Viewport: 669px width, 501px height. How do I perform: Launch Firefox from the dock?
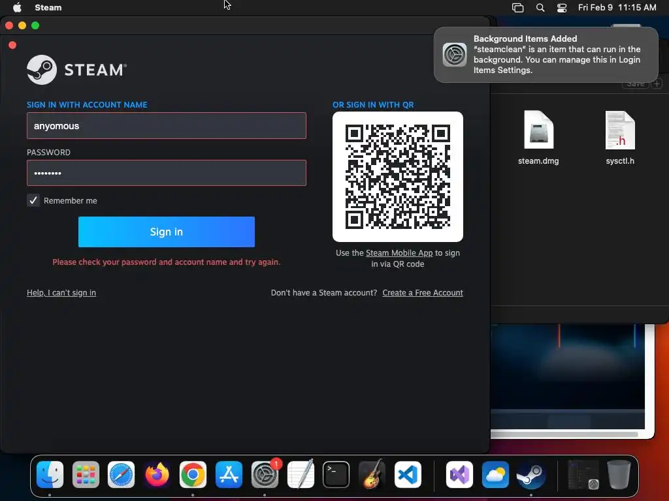[157, 474]
